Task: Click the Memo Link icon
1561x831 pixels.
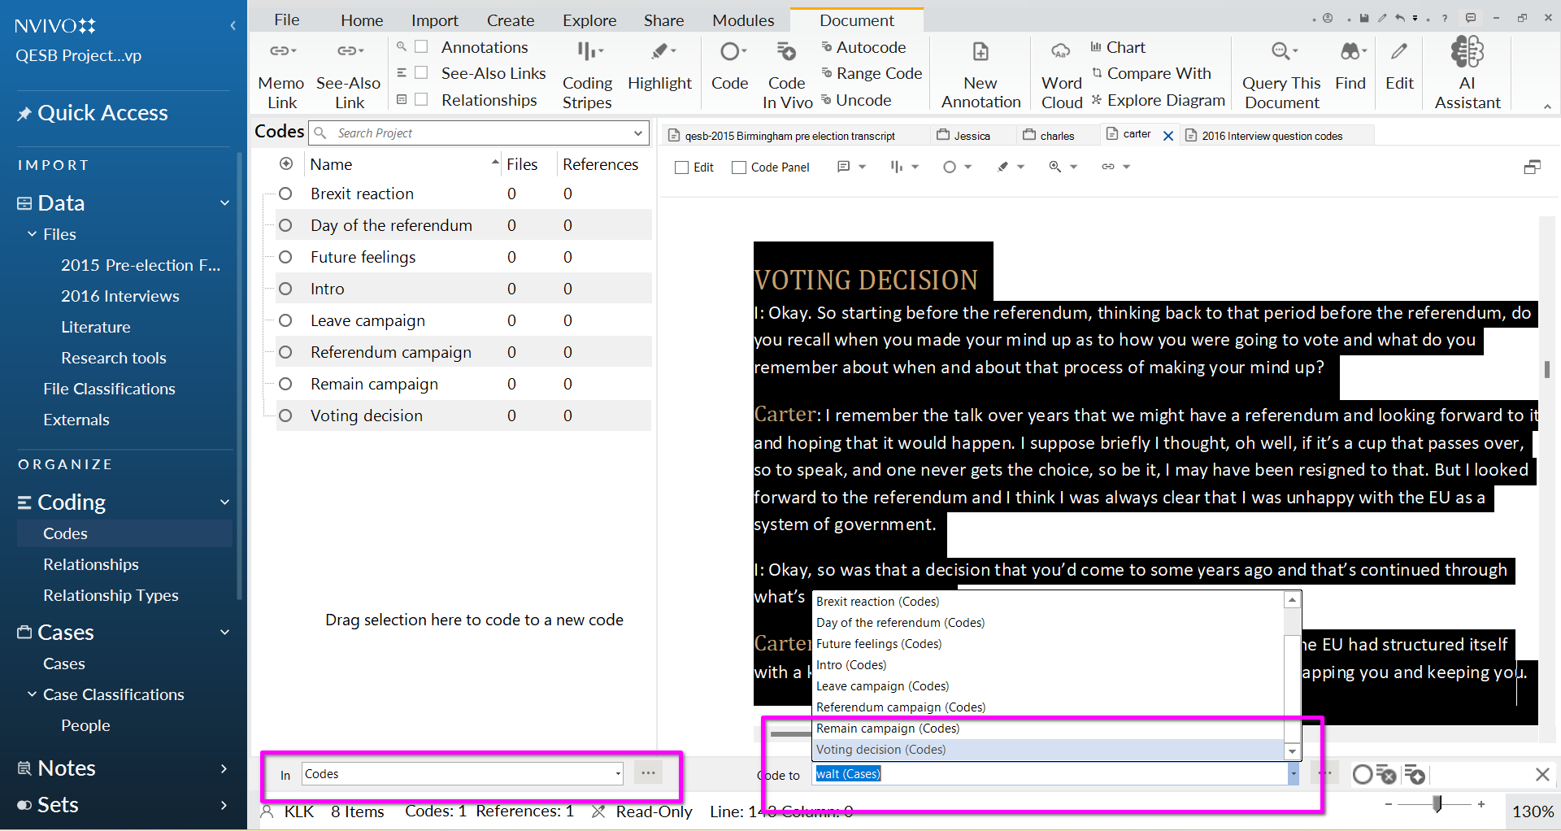Action: [281, 51]
